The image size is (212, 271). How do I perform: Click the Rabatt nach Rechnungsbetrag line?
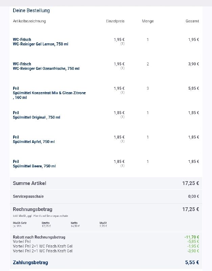(x=106, y=237)
